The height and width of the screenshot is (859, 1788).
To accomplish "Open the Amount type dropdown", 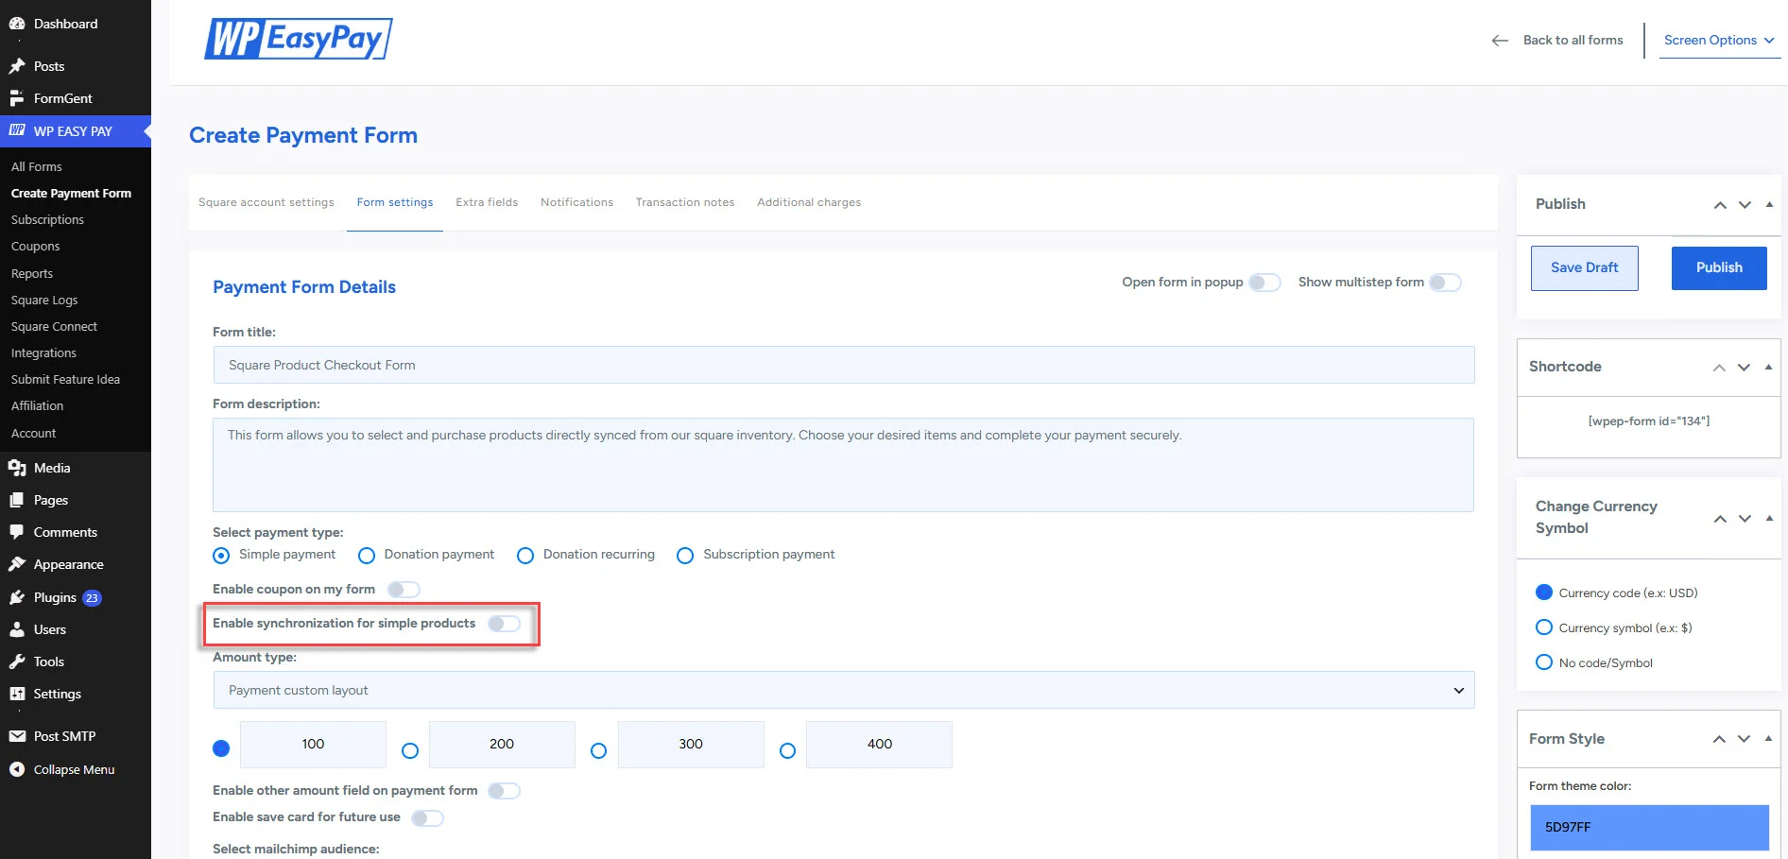I will point(844,690).
